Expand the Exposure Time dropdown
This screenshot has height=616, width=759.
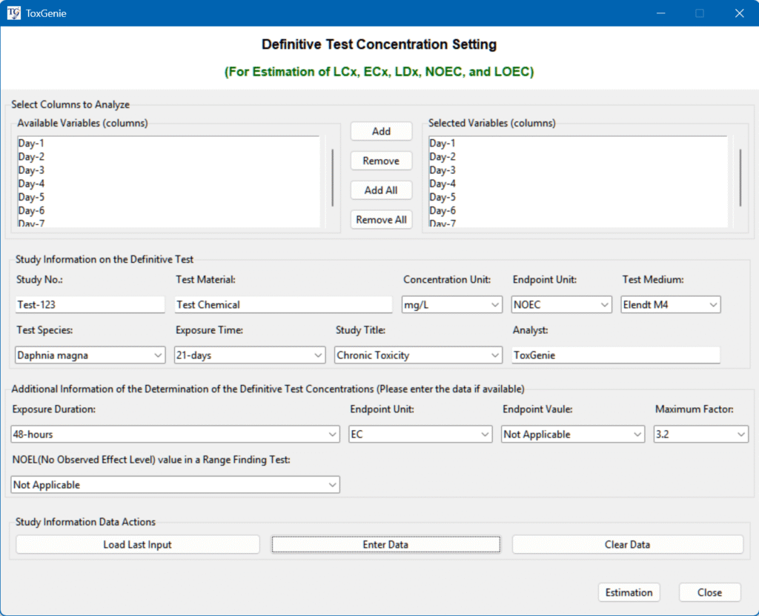coord(250,355)
